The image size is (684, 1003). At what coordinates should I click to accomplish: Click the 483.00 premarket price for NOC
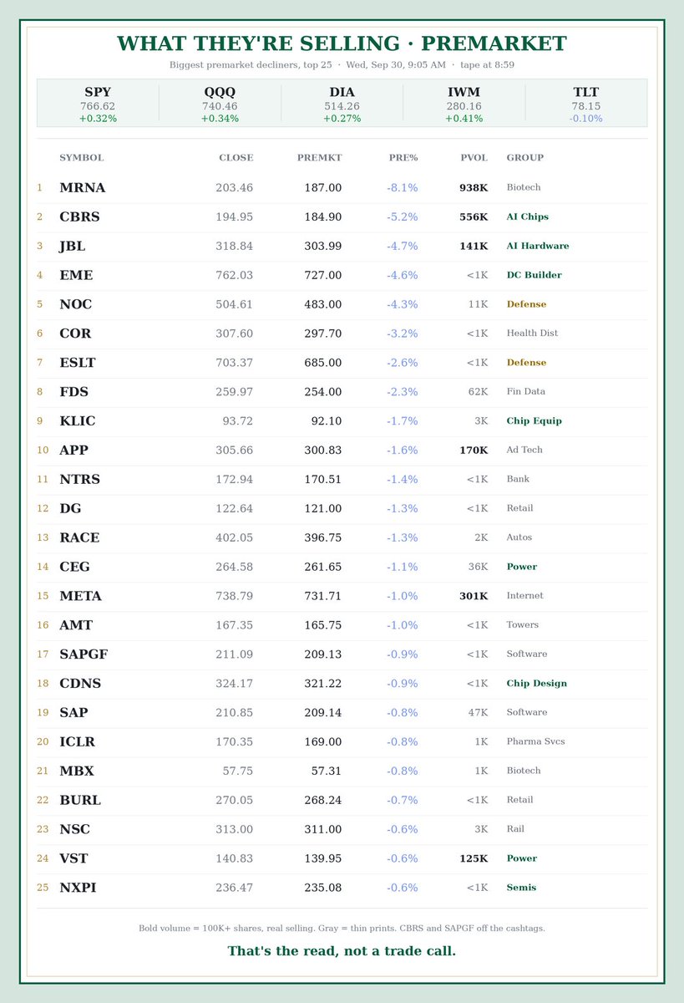[322, 304]
